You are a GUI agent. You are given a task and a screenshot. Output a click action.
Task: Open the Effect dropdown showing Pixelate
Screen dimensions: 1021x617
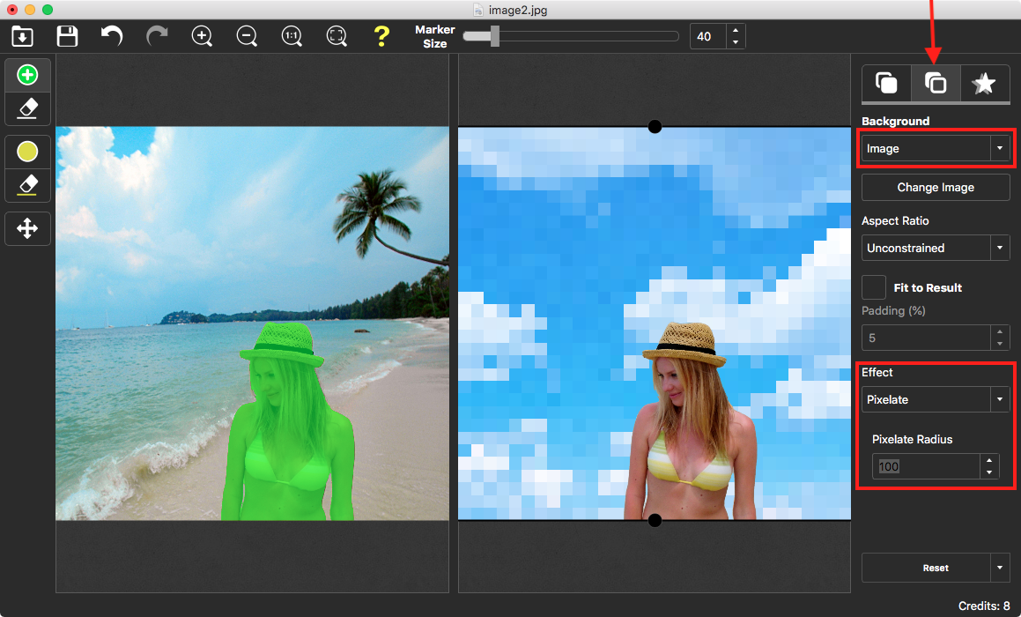936,400
